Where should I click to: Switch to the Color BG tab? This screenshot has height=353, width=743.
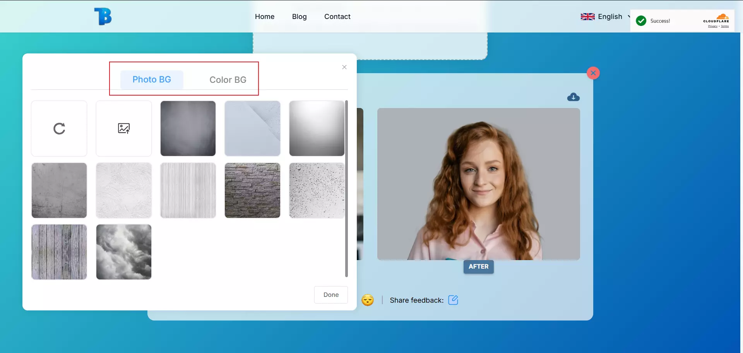228,80
